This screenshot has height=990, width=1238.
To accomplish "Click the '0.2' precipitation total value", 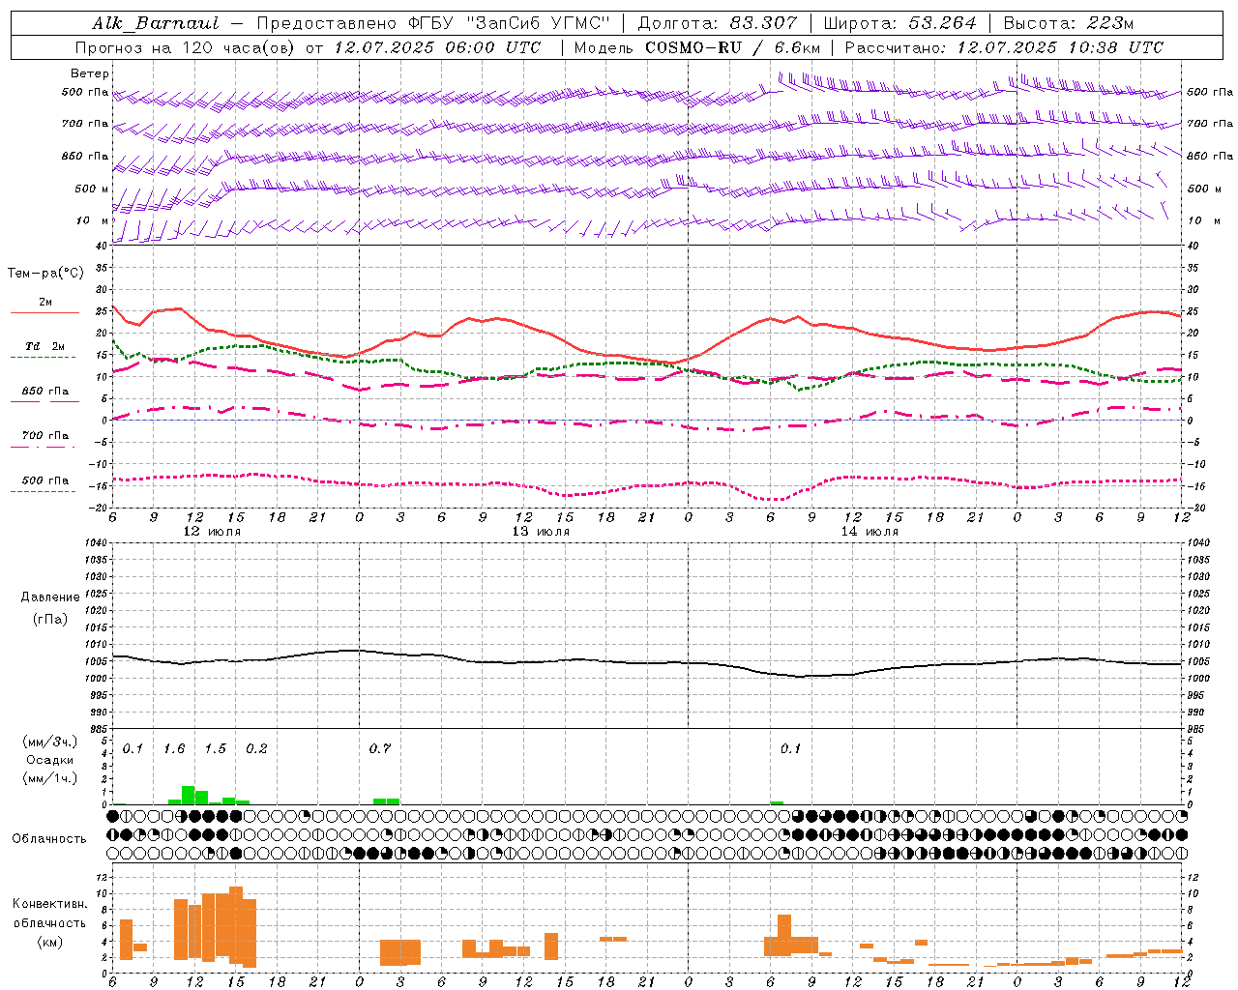I will pyautogui.click(x=256, y=749).
